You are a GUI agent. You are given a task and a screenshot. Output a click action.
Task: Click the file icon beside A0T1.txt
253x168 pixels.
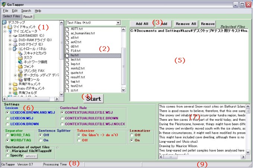pyautogui.click(x=67, y=29)
